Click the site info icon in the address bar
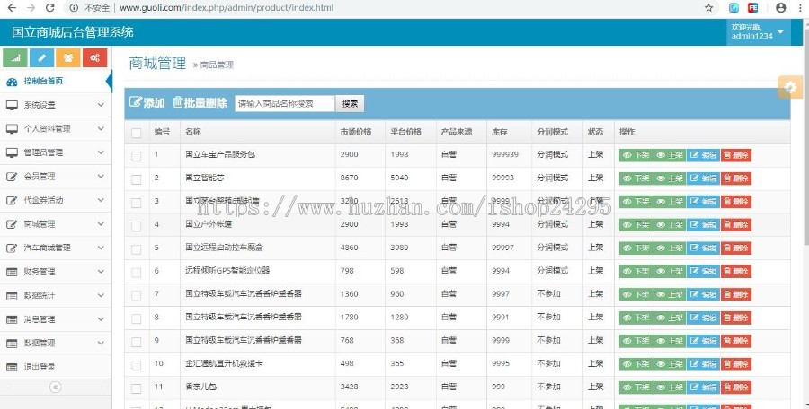 (x=74, y=8)
